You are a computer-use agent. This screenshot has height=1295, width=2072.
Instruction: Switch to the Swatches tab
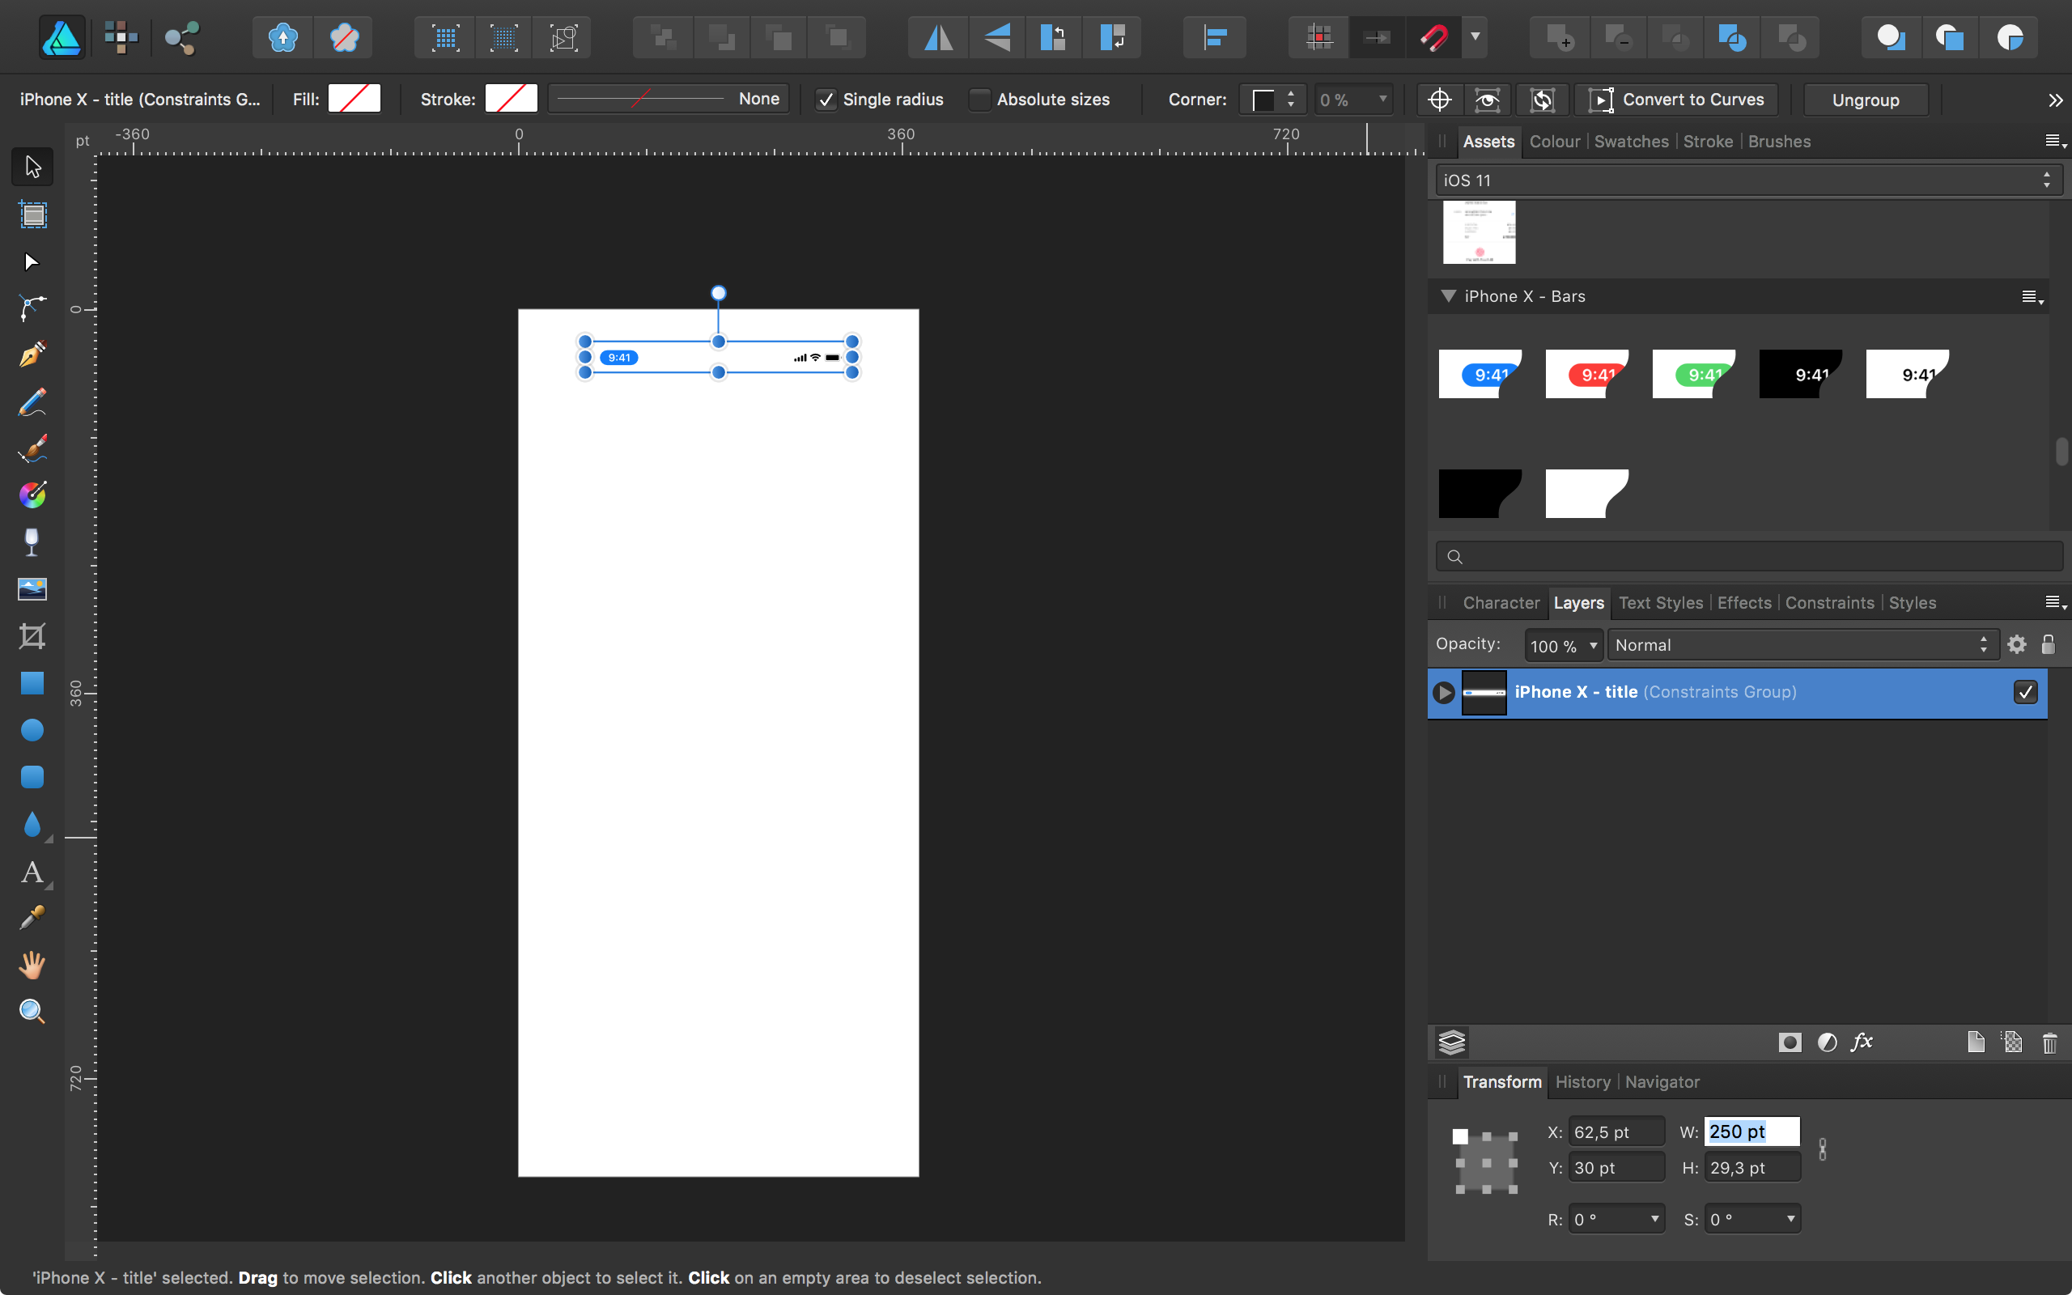[1631, 142]
